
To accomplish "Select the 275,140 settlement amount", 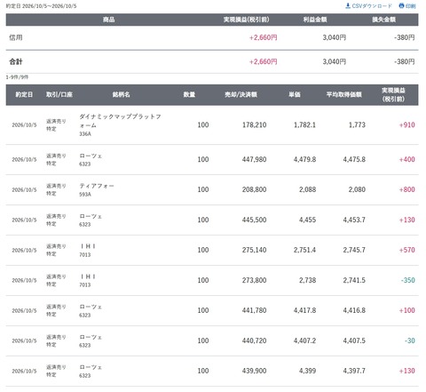I will 255,250.
